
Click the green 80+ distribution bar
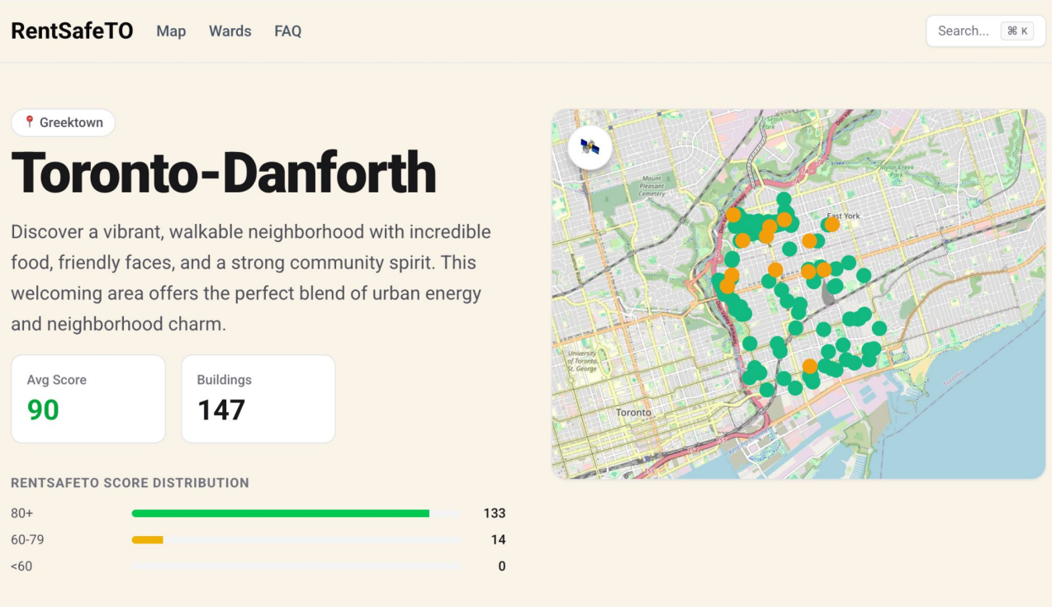[281, 513]
